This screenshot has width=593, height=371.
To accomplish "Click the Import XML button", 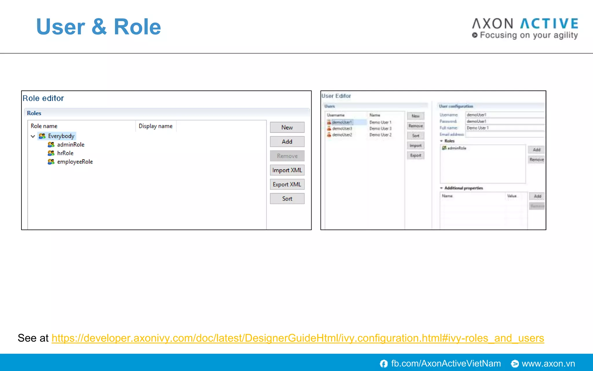I will 287,170.
